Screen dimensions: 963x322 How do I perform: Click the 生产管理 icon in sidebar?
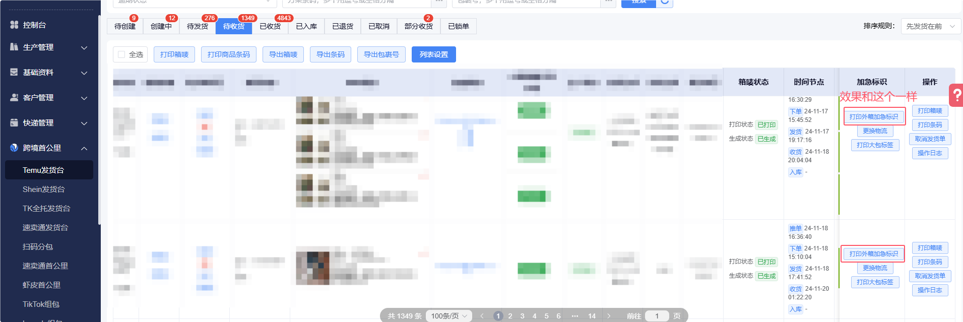pos(14,47)
